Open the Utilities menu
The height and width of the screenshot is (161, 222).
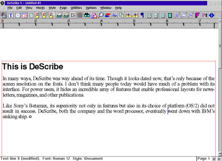coord(76,8)
